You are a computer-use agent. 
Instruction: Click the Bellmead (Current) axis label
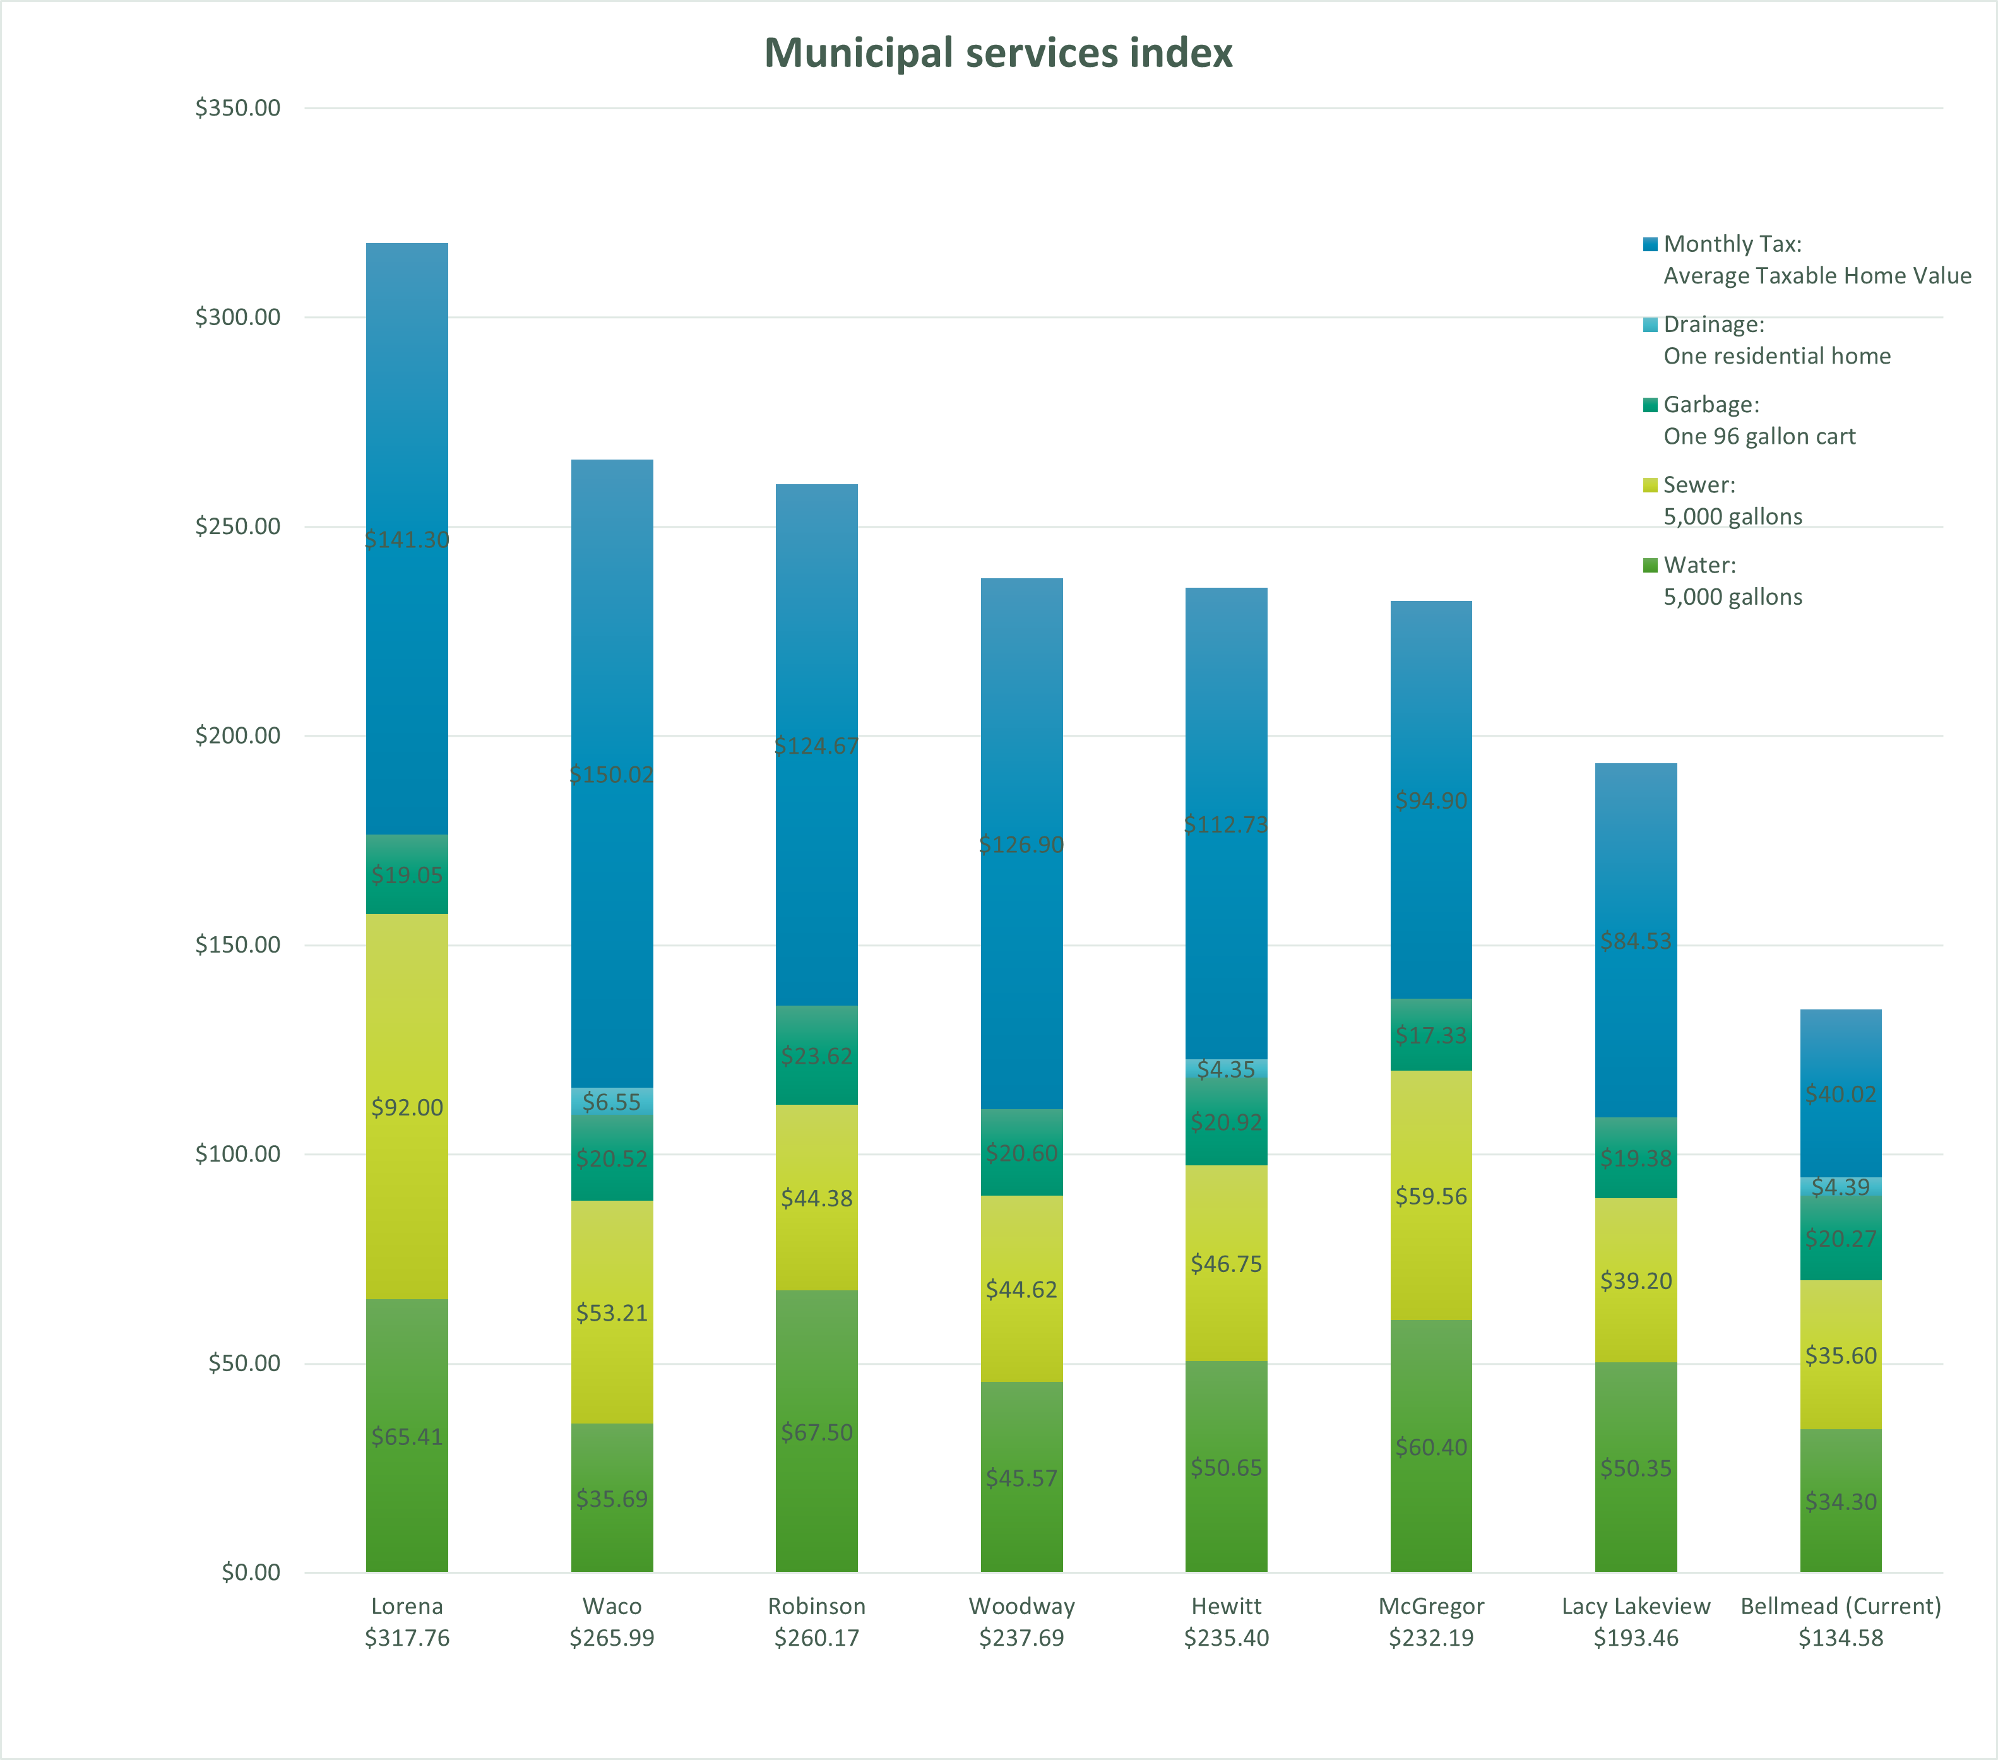[1841, 1605]
